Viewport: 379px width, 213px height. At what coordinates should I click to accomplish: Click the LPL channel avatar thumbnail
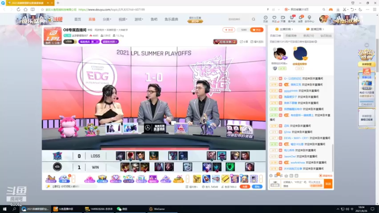pyautogui.click(x=53, y=36)
